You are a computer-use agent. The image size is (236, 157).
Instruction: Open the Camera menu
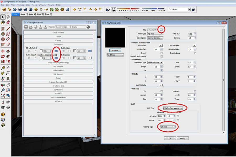pyautogui.click(x=20, y=5)
